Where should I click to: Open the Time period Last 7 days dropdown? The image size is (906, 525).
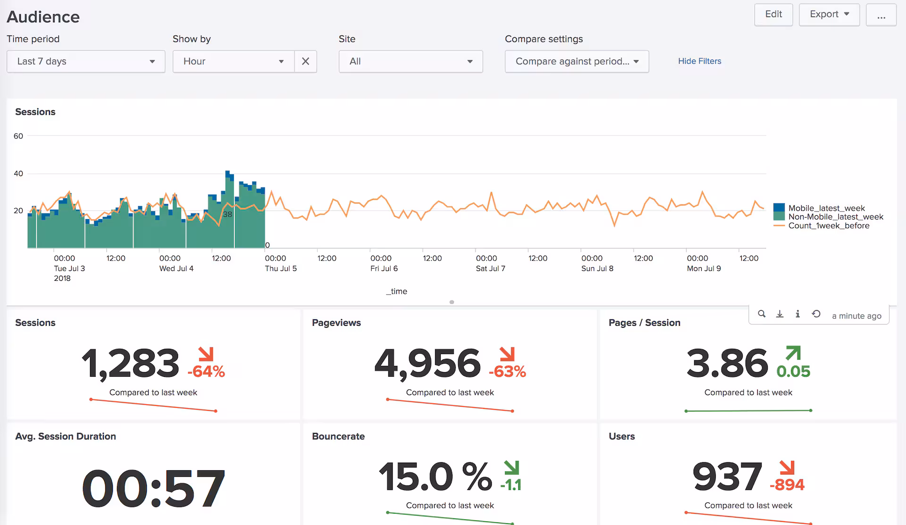coord(86,61)
